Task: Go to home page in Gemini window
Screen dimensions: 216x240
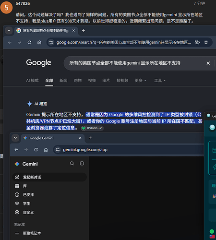Action: (46, 150)
